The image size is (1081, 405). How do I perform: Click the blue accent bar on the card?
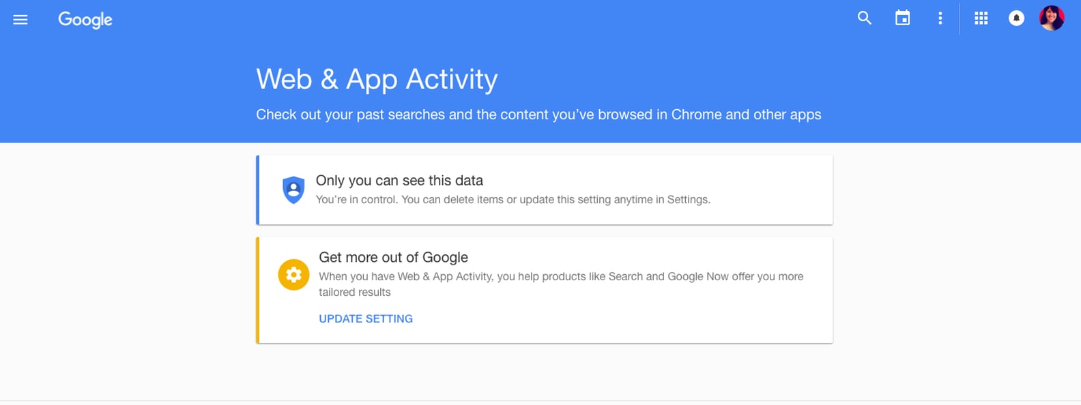coord(258,190)
